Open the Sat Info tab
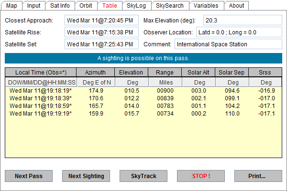The width and height of the screenshot is (287, 191). click(60, 6)
